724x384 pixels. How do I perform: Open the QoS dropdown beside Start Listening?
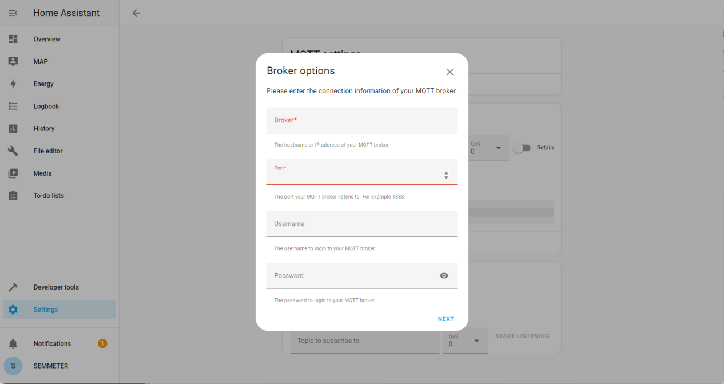click(466, 341)
